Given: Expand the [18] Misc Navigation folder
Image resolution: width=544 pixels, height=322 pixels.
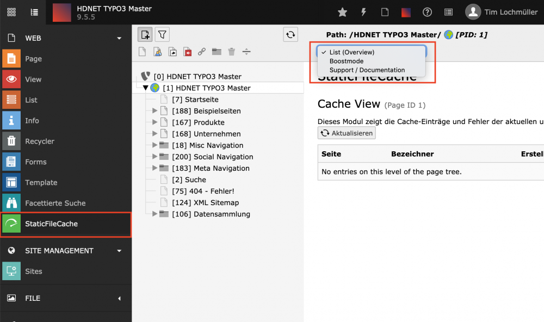Looking at the screenshot, I should coord(154,145).
